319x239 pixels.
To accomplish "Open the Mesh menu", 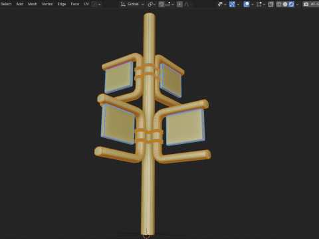I will coord(33,4).
